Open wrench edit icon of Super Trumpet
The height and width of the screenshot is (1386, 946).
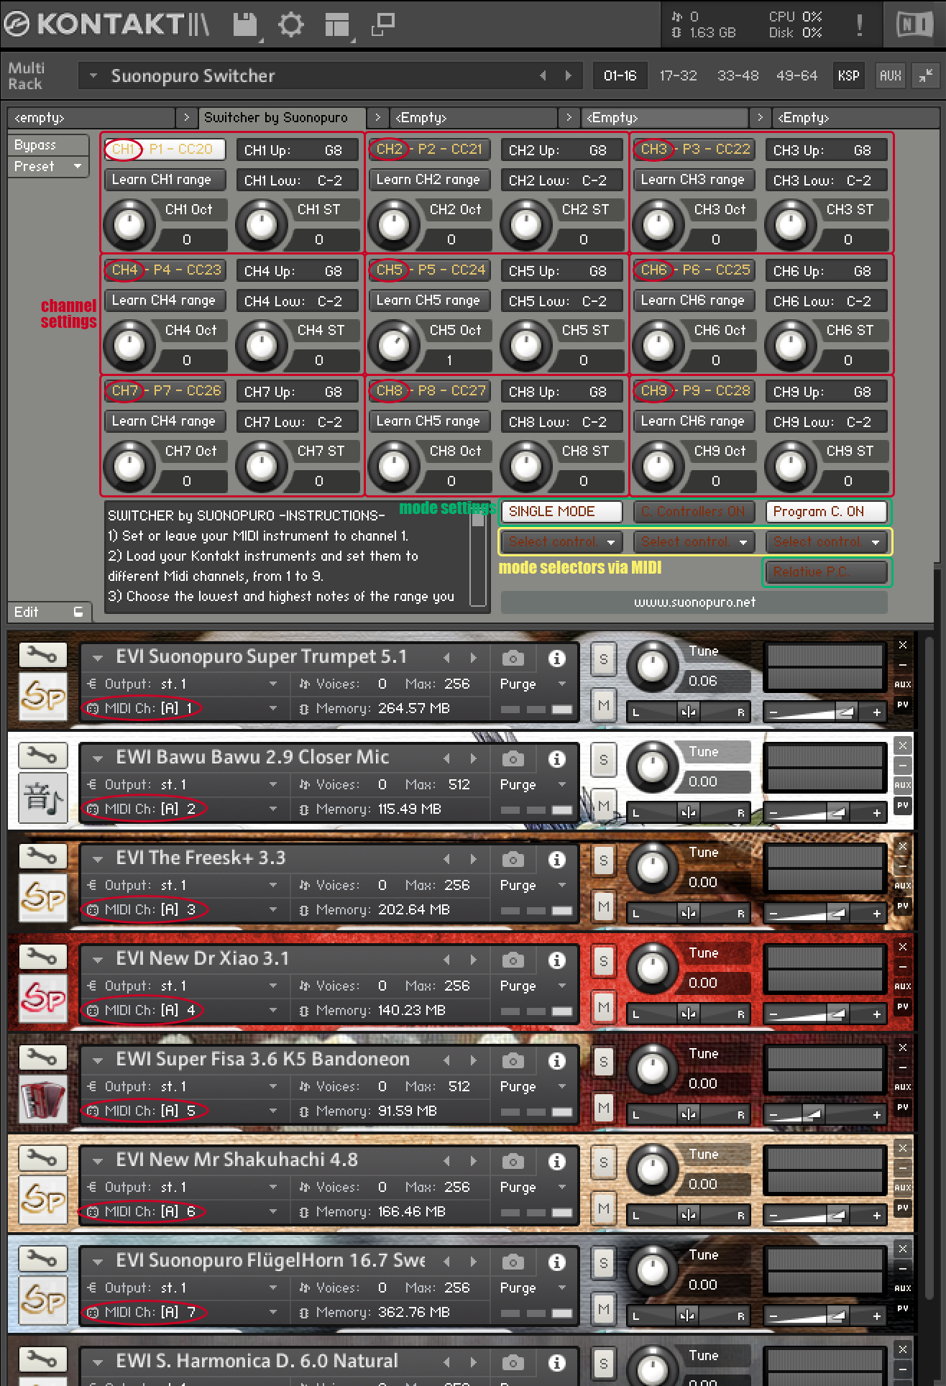43,655
